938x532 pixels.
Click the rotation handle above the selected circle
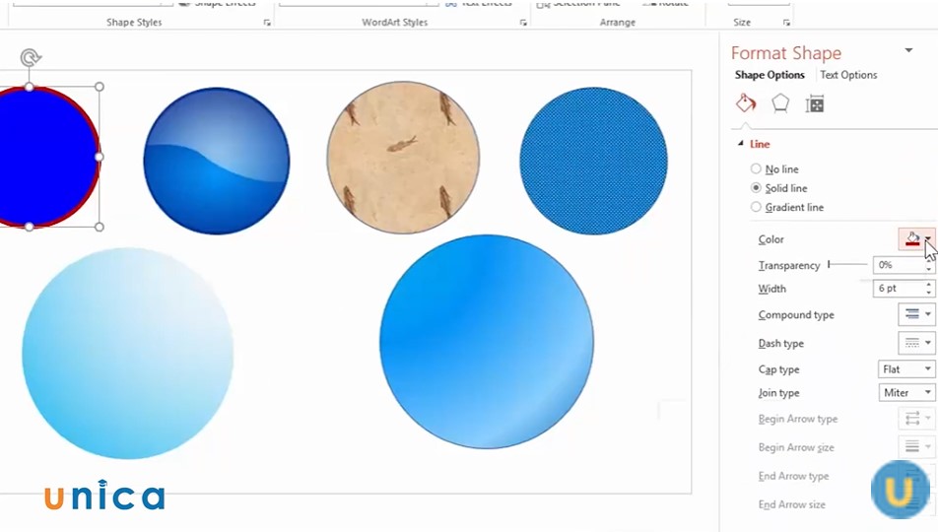click(x=30, y=59)
